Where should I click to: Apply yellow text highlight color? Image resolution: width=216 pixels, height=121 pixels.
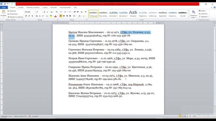point(51,16)
